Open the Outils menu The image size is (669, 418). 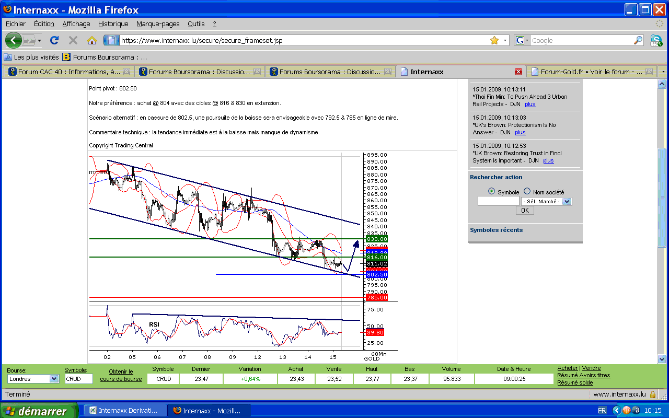196,24
